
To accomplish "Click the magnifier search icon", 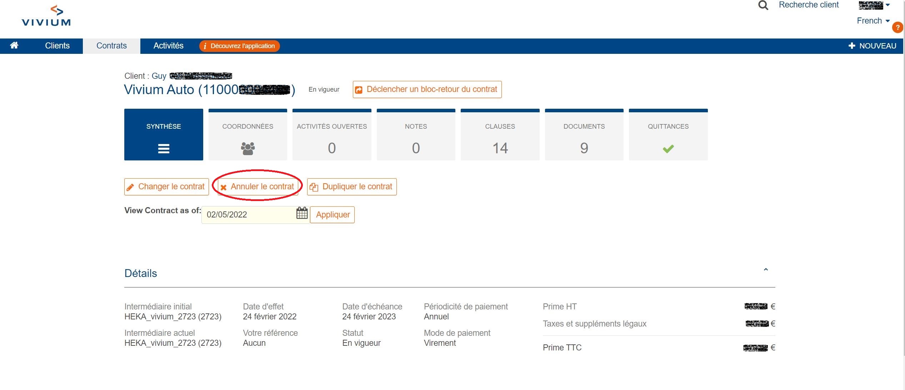I will (763, 5).
